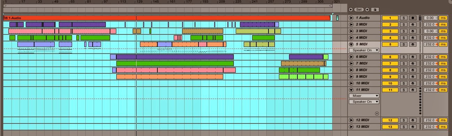
Task: Open the Mixer dropdown on 11 MIDI
Action: pyautogui.click(x=364, y=96)
